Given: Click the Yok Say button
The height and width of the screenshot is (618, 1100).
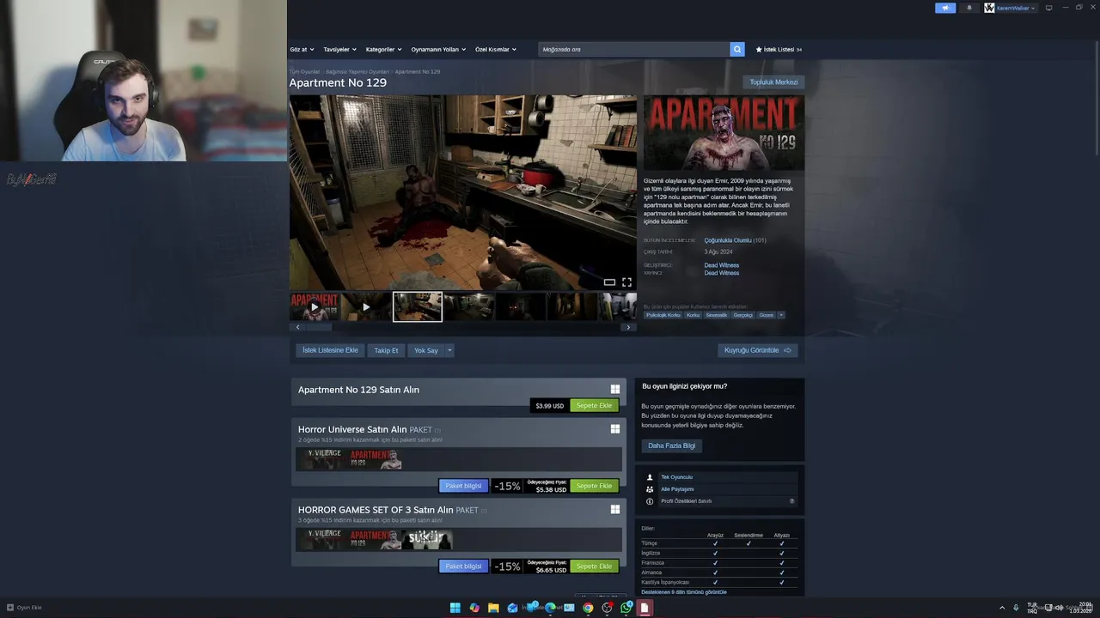Looking at the screenshot, I should [x=425, y=350].
